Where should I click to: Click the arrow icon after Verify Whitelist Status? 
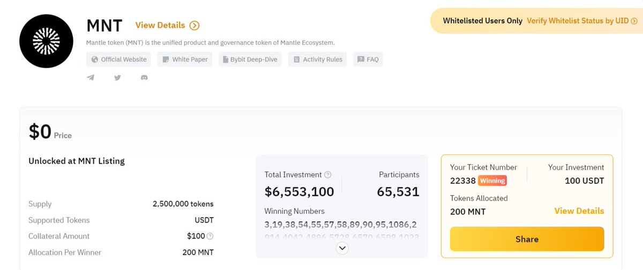point(634,21)
